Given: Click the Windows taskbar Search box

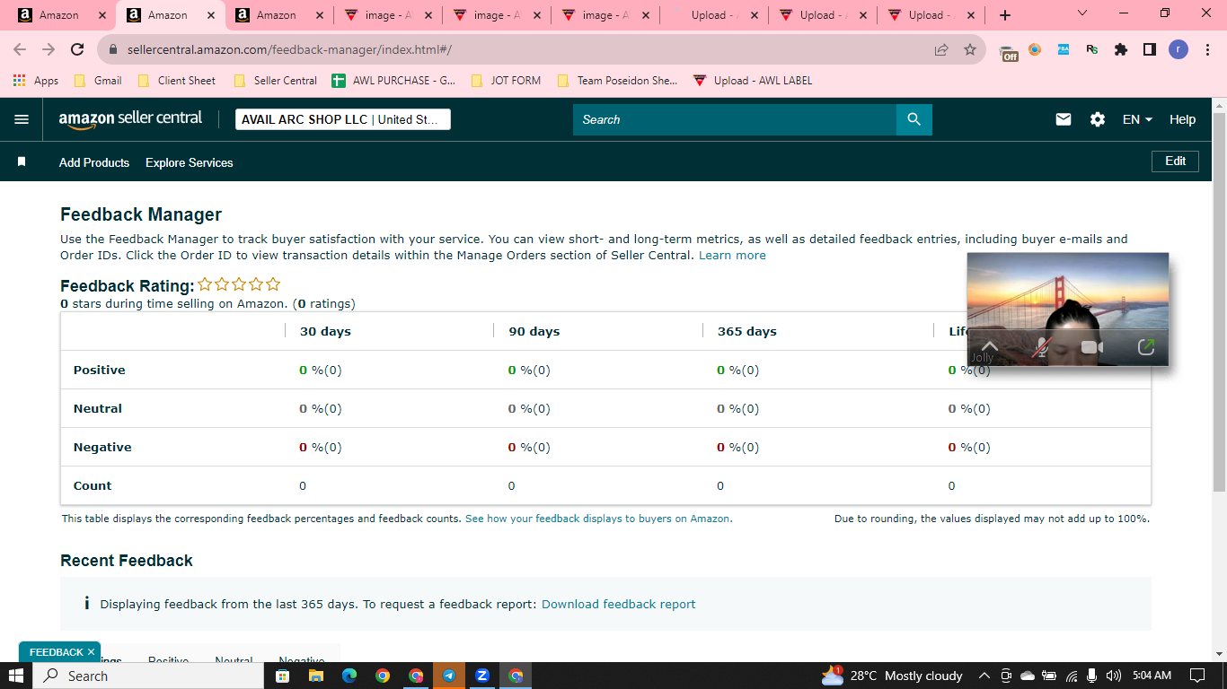Looking at the screenshot, I should [x=149, y=676].
